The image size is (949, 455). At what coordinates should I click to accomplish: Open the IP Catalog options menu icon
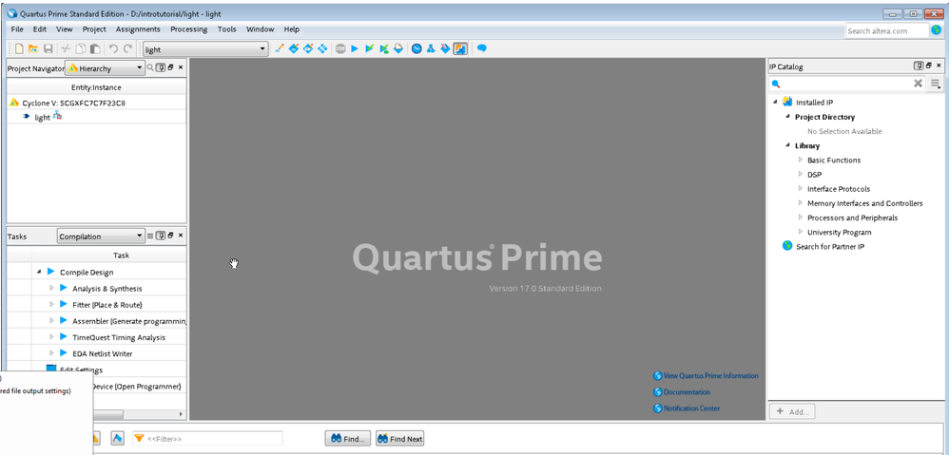point(936,84)
